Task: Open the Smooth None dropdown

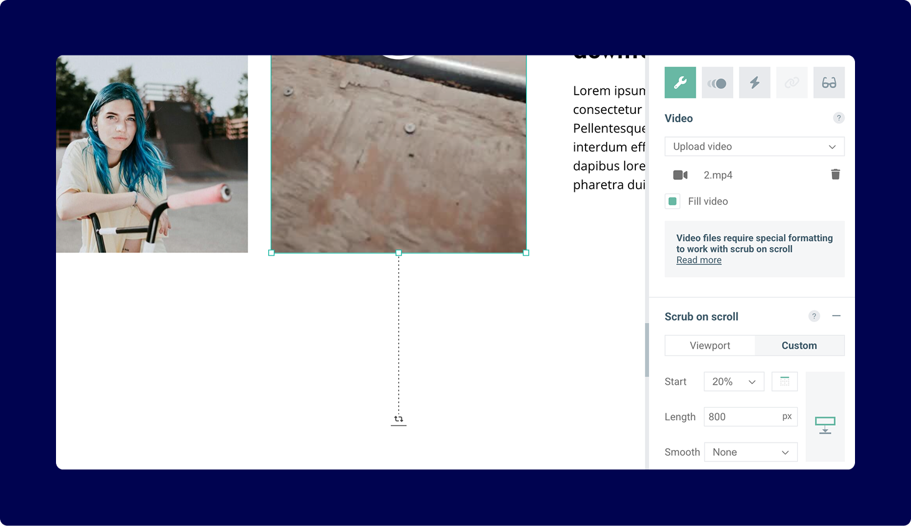Action: point(751,452)
